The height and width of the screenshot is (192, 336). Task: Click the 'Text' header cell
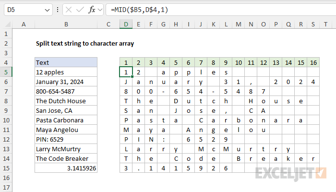(x=66, y=62)
